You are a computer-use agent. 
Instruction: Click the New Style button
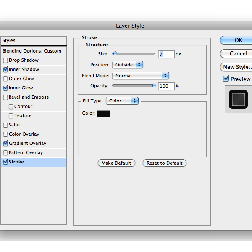[236, 67]
